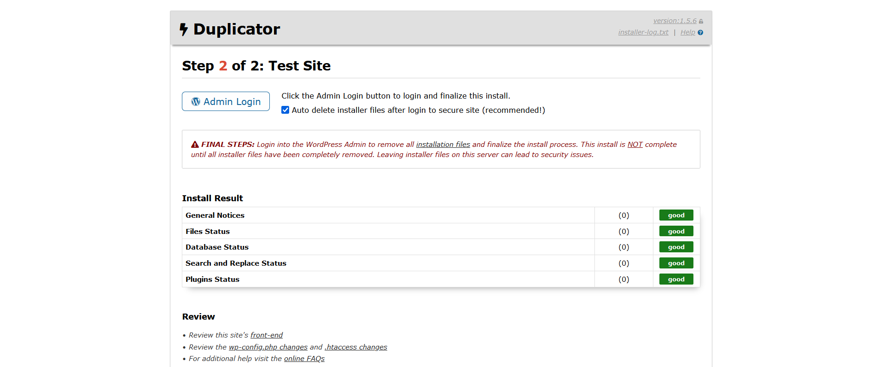879x367 pixels.
Task: Click good badge for Database Status
Action: click(x=676, y=247)
